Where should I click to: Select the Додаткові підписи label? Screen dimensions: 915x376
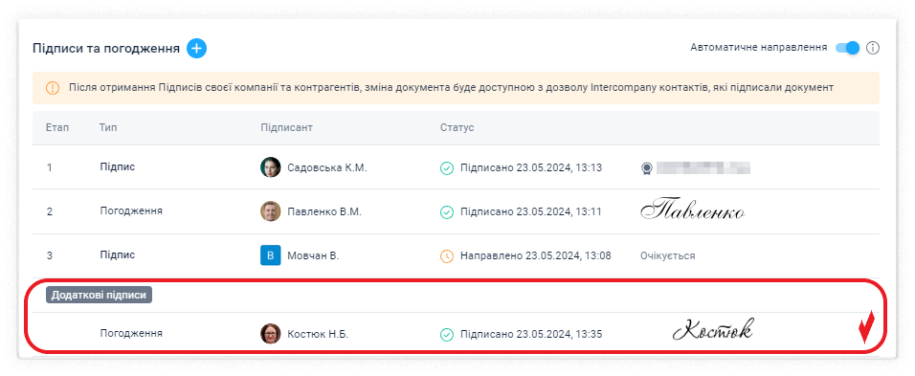tap(100, 295)
